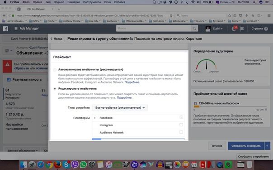Click the browser back arrow button
The width and height of the screenshot is (273, 170).
[4, 16]
